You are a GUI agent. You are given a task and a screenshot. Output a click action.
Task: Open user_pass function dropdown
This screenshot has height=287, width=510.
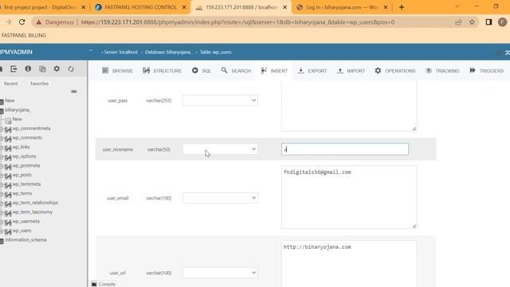click(220, 100)
